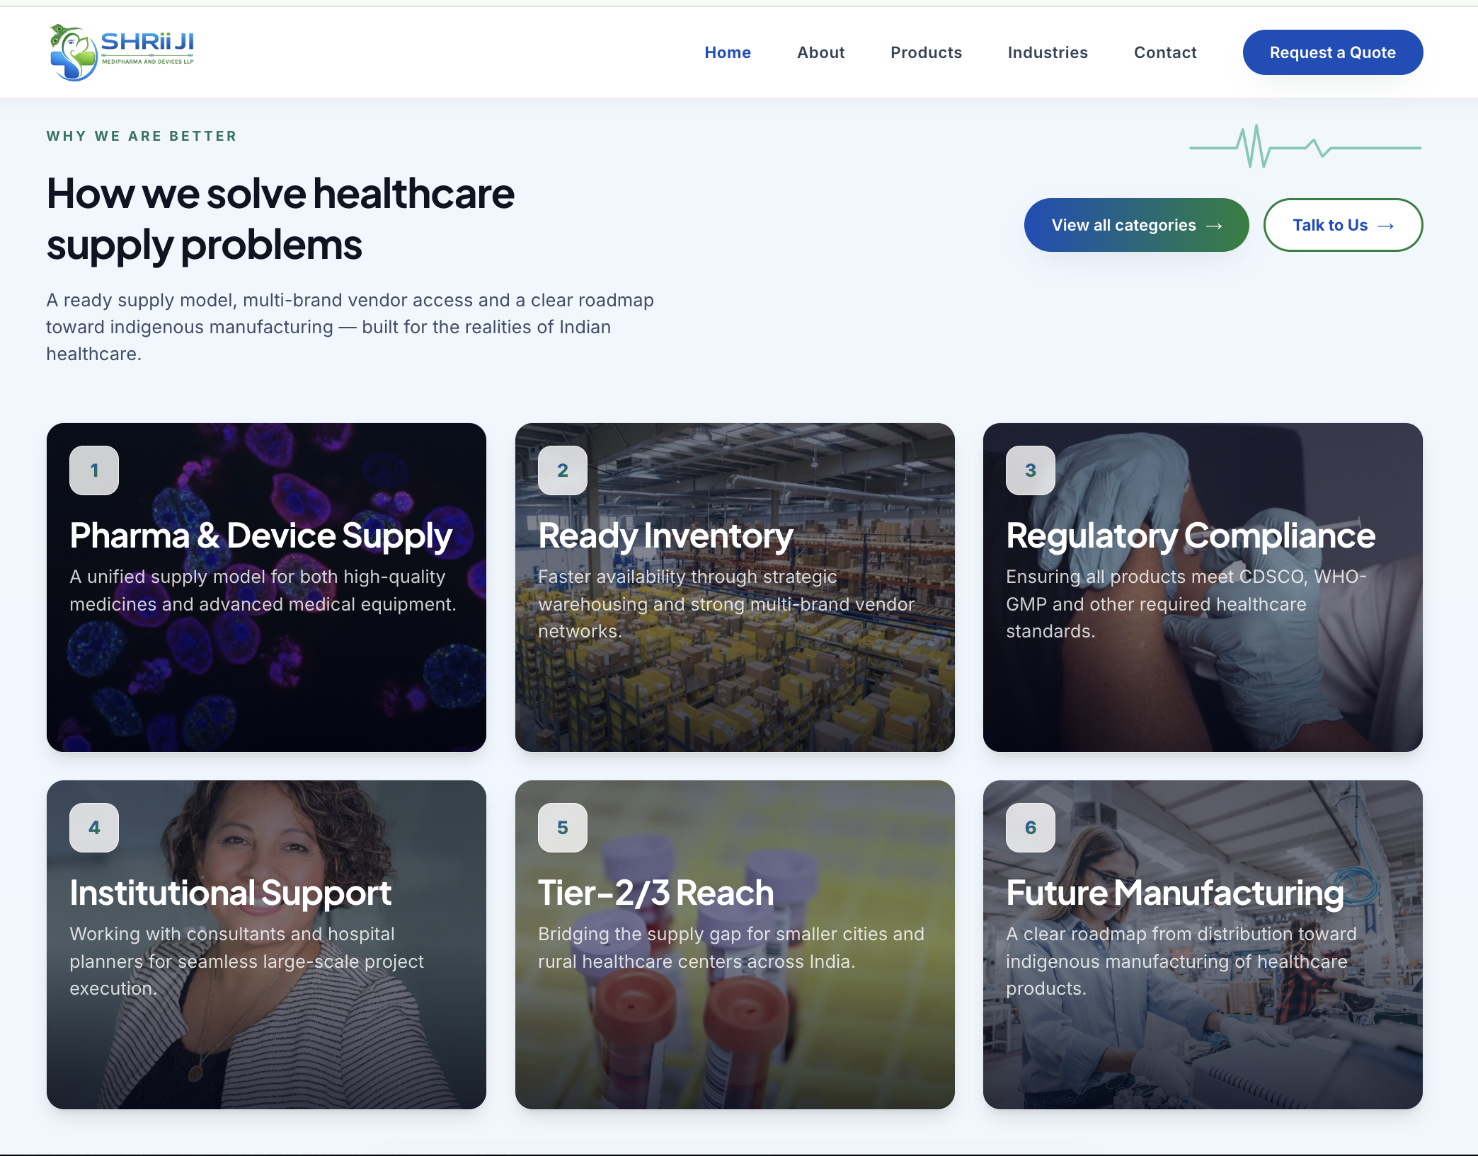
Task: Open the Pharma & Device Supply card
Action: [266, 587]
